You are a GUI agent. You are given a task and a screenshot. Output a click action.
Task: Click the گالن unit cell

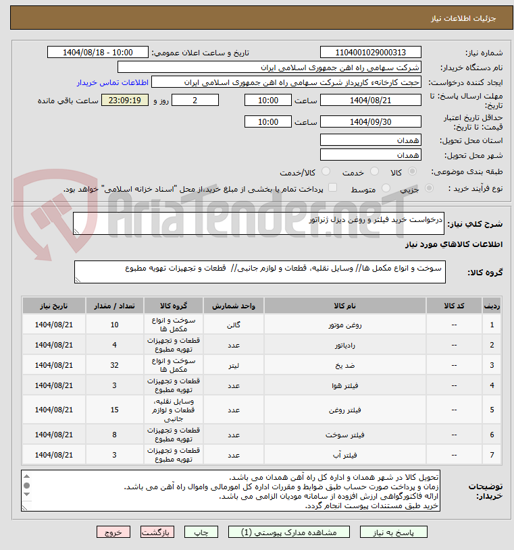pyautogui.click(x=234, y=325)
